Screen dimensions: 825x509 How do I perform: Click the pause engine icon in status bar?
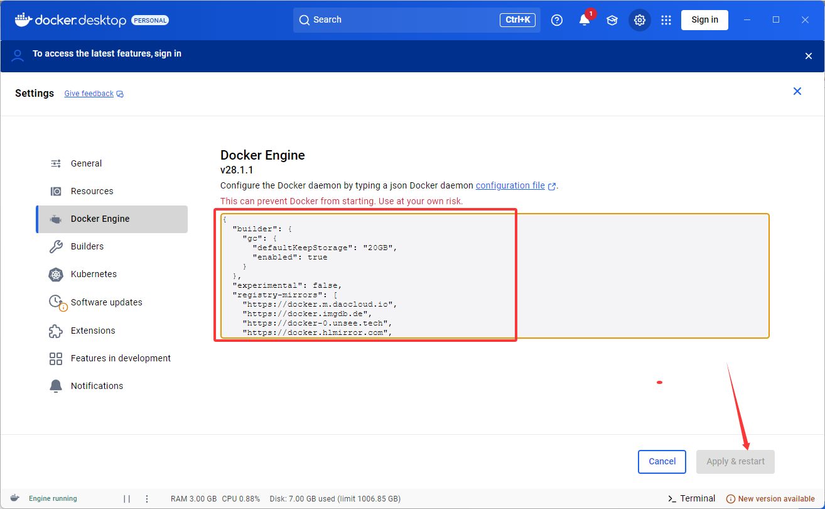127,499
